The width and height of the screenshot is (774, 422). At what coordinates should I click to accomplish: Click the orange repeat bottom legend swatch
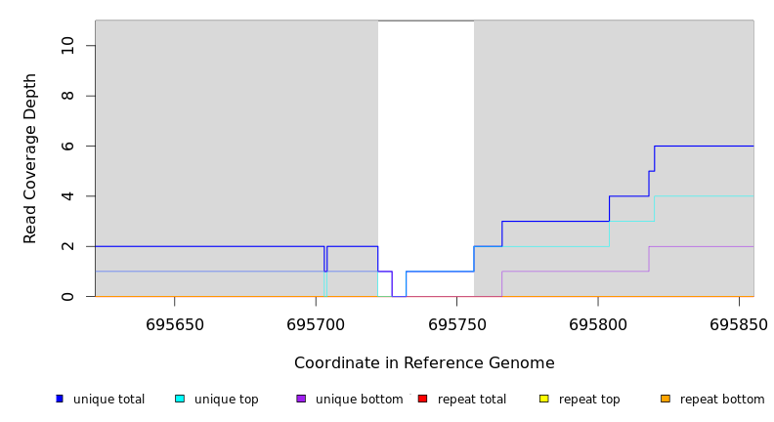click(666, 399)
